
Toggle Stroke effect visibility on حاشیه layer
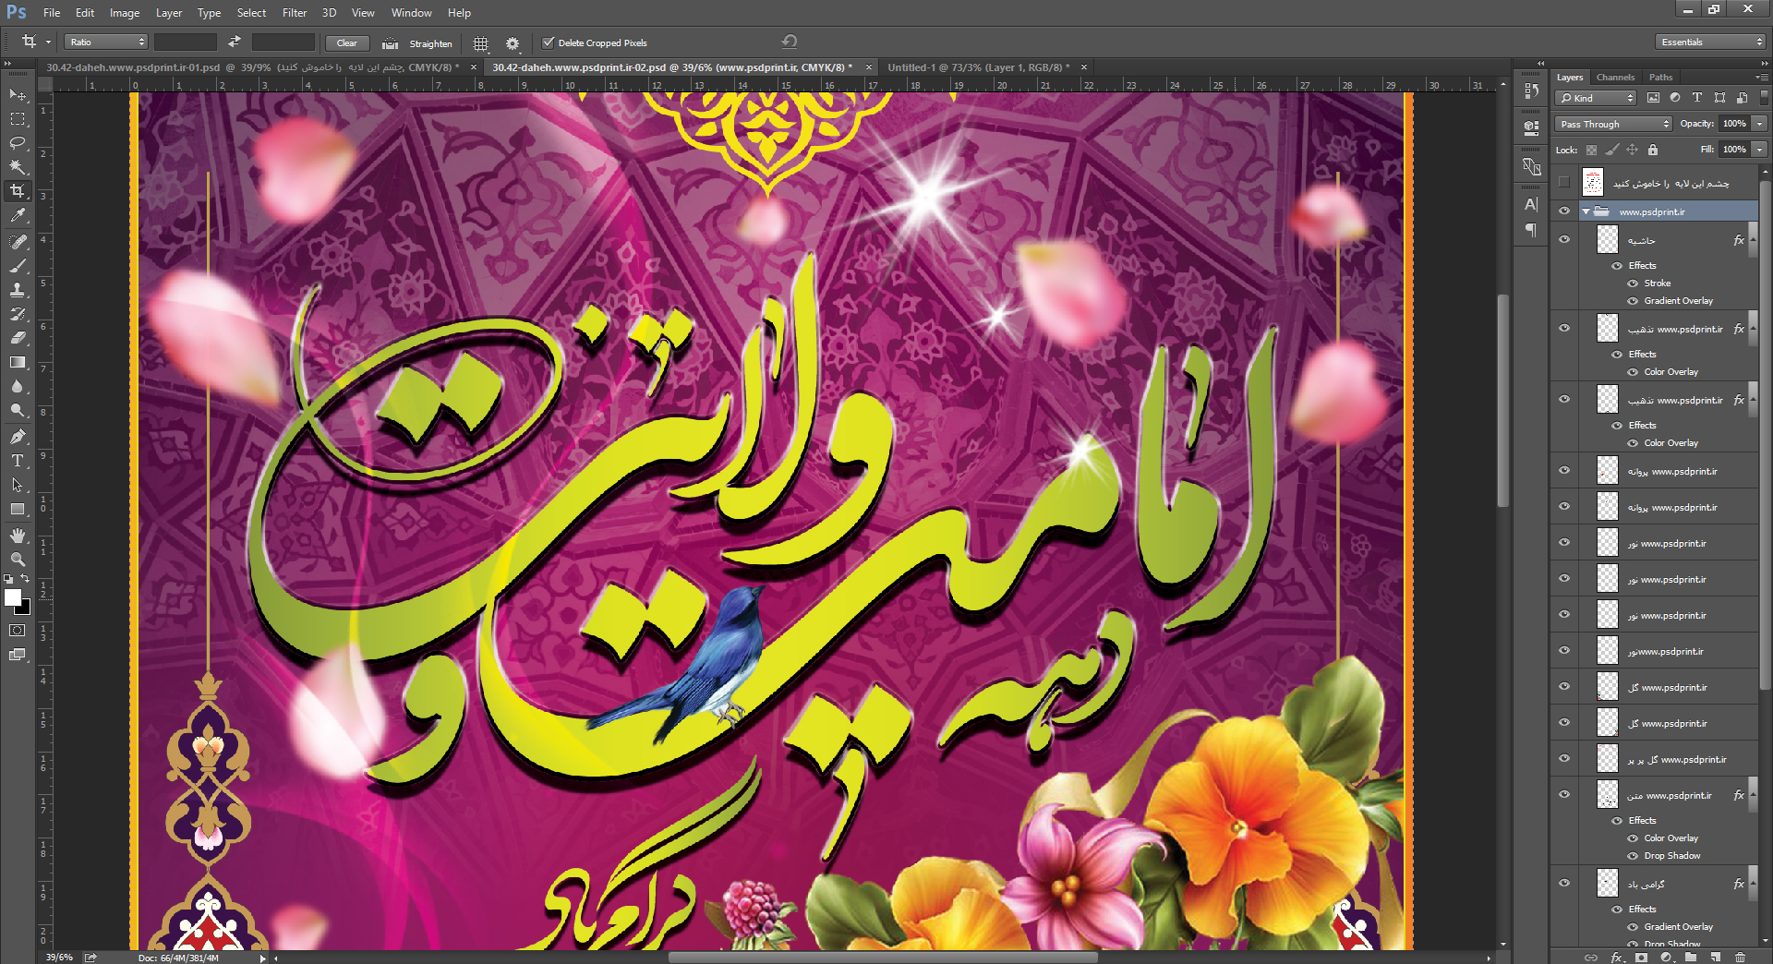click(x=1633, y=283)
